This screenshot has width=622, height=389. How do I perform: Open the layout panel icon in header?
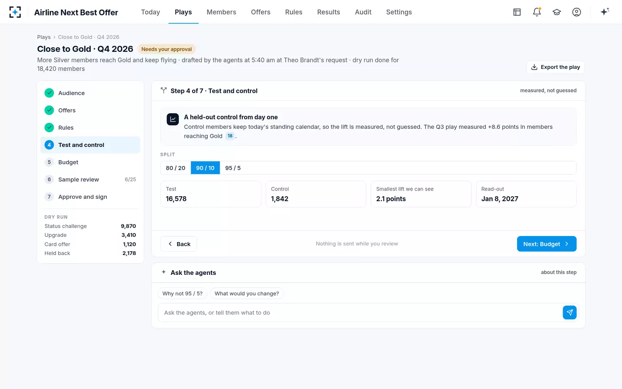click(517, 12)
